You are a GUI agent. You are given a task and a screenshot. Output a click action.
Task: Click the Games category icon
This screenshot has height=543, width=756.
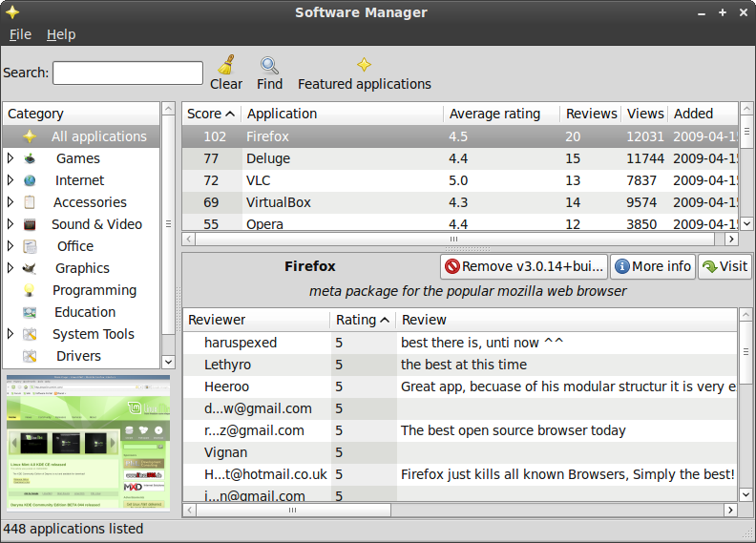pyautogui.click(x=30, y=158)
